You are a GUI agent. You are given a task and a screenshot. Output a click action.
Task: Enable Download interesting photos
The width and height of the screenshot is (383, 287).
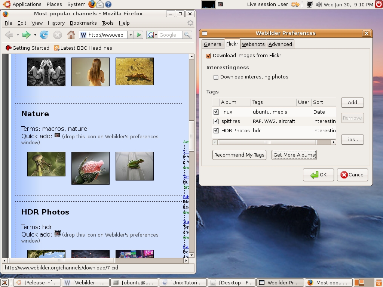click(216, 77)
